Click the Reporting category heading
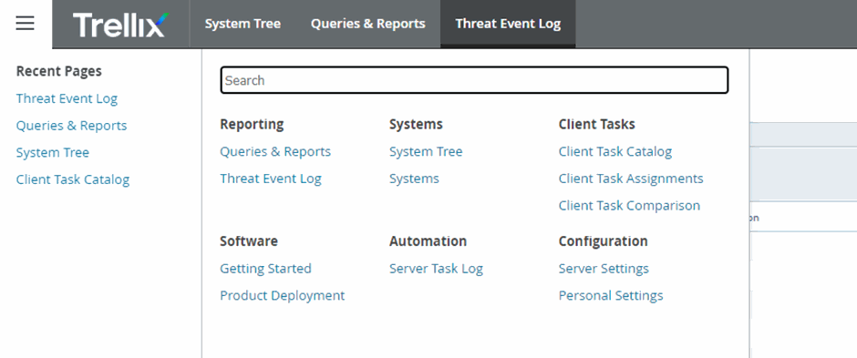This screenshot has height=358, width=857. click(252, 125)
